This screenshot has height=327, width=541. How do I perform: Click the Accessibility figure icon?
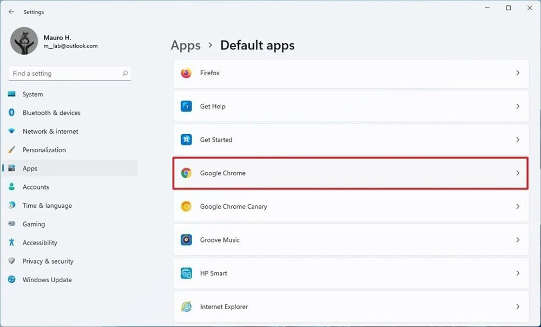click(12, 243)
